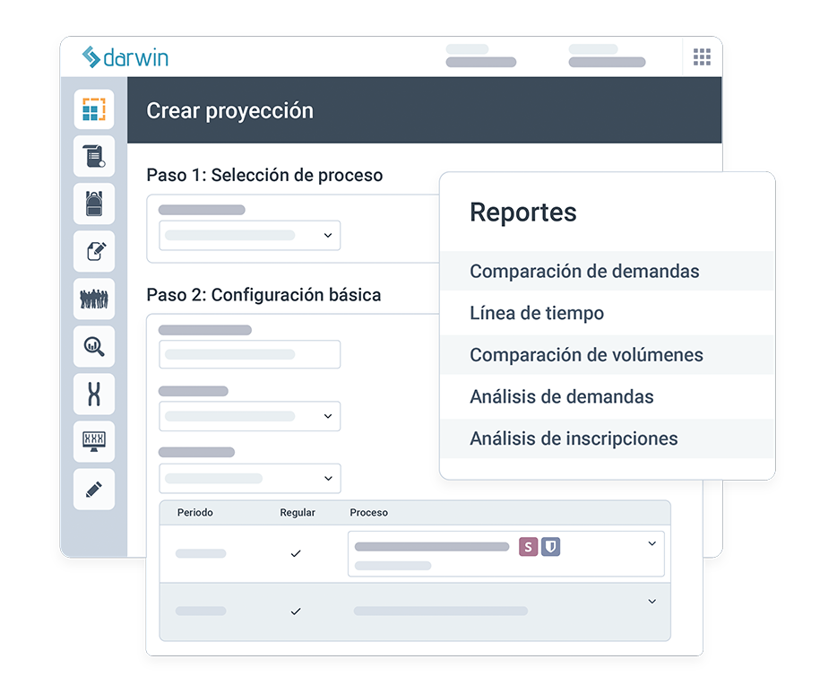Click the Crear proyección header title
Viewport: 837px width, 694px height.
pyautogui.click(x=230, y=110)
